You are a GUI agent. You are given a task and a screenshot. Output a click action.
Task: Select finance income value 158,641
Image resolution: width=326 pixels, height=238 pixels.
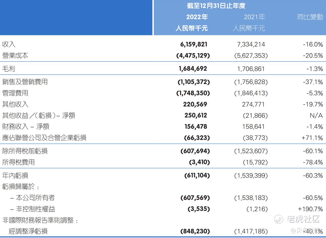click(x=253, y=127)
